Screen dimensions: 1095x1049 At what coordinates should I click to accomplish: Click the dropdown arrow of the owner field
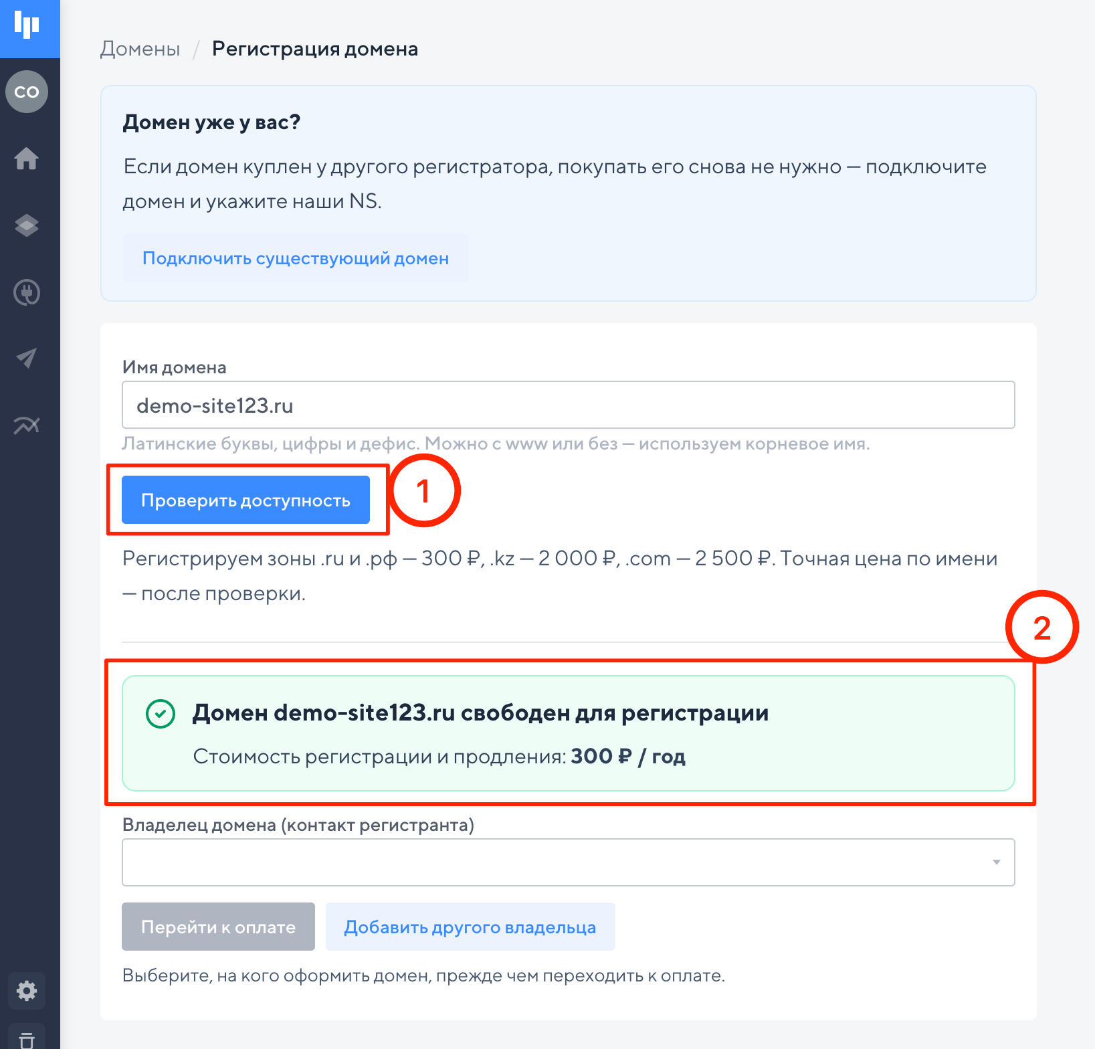pyautogui.click(x=997, y=862)
